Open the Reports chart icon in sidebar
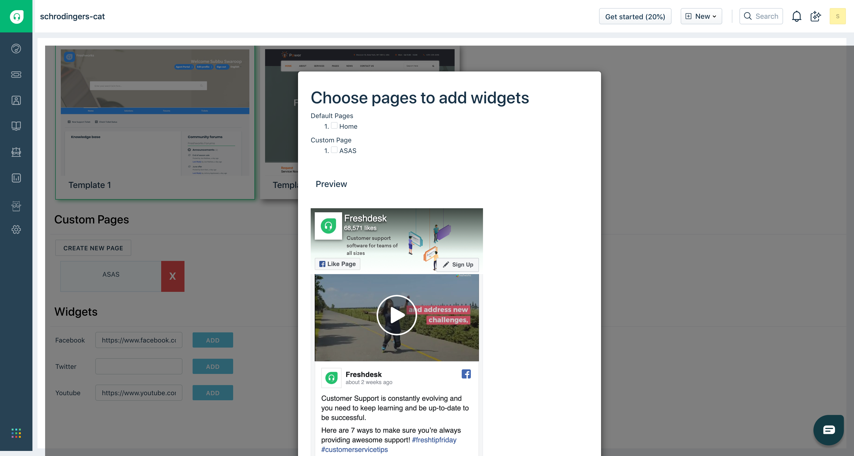854x456 pixels. click(x=16, y=178)
